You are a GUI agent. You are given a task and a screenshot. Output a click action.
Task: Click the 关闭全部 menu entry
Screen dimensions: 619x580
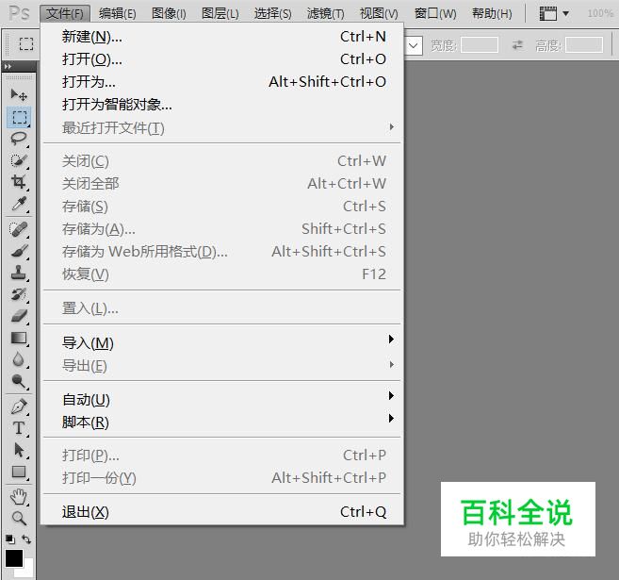click(223, 184)
